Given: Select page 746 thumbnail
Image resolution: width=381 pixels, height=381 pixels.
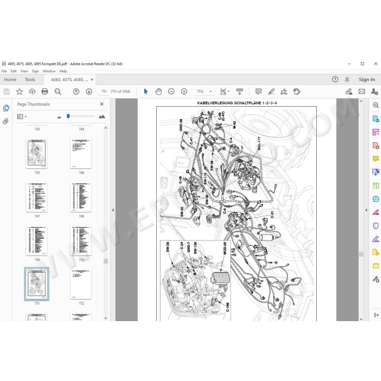Looking at the screenshot, I should click(x=81, y=153).
